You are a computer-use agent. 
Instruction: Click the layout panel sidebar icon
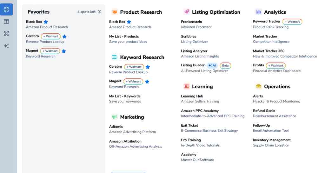(x=6, y=22)
